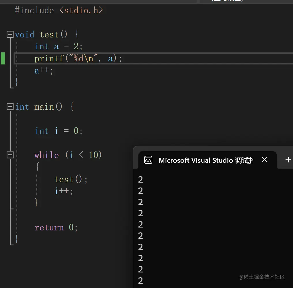293x288 pixels.
Task: Click the last '2' output line in console
Action: (x=140, y=281)
